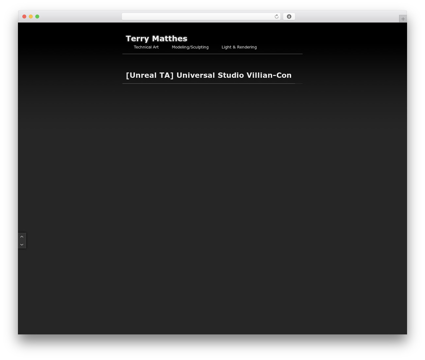Minimize the window with the yellow button
Image resolution: width=425 pixels, height=360 pixels.
click(31, 17)
